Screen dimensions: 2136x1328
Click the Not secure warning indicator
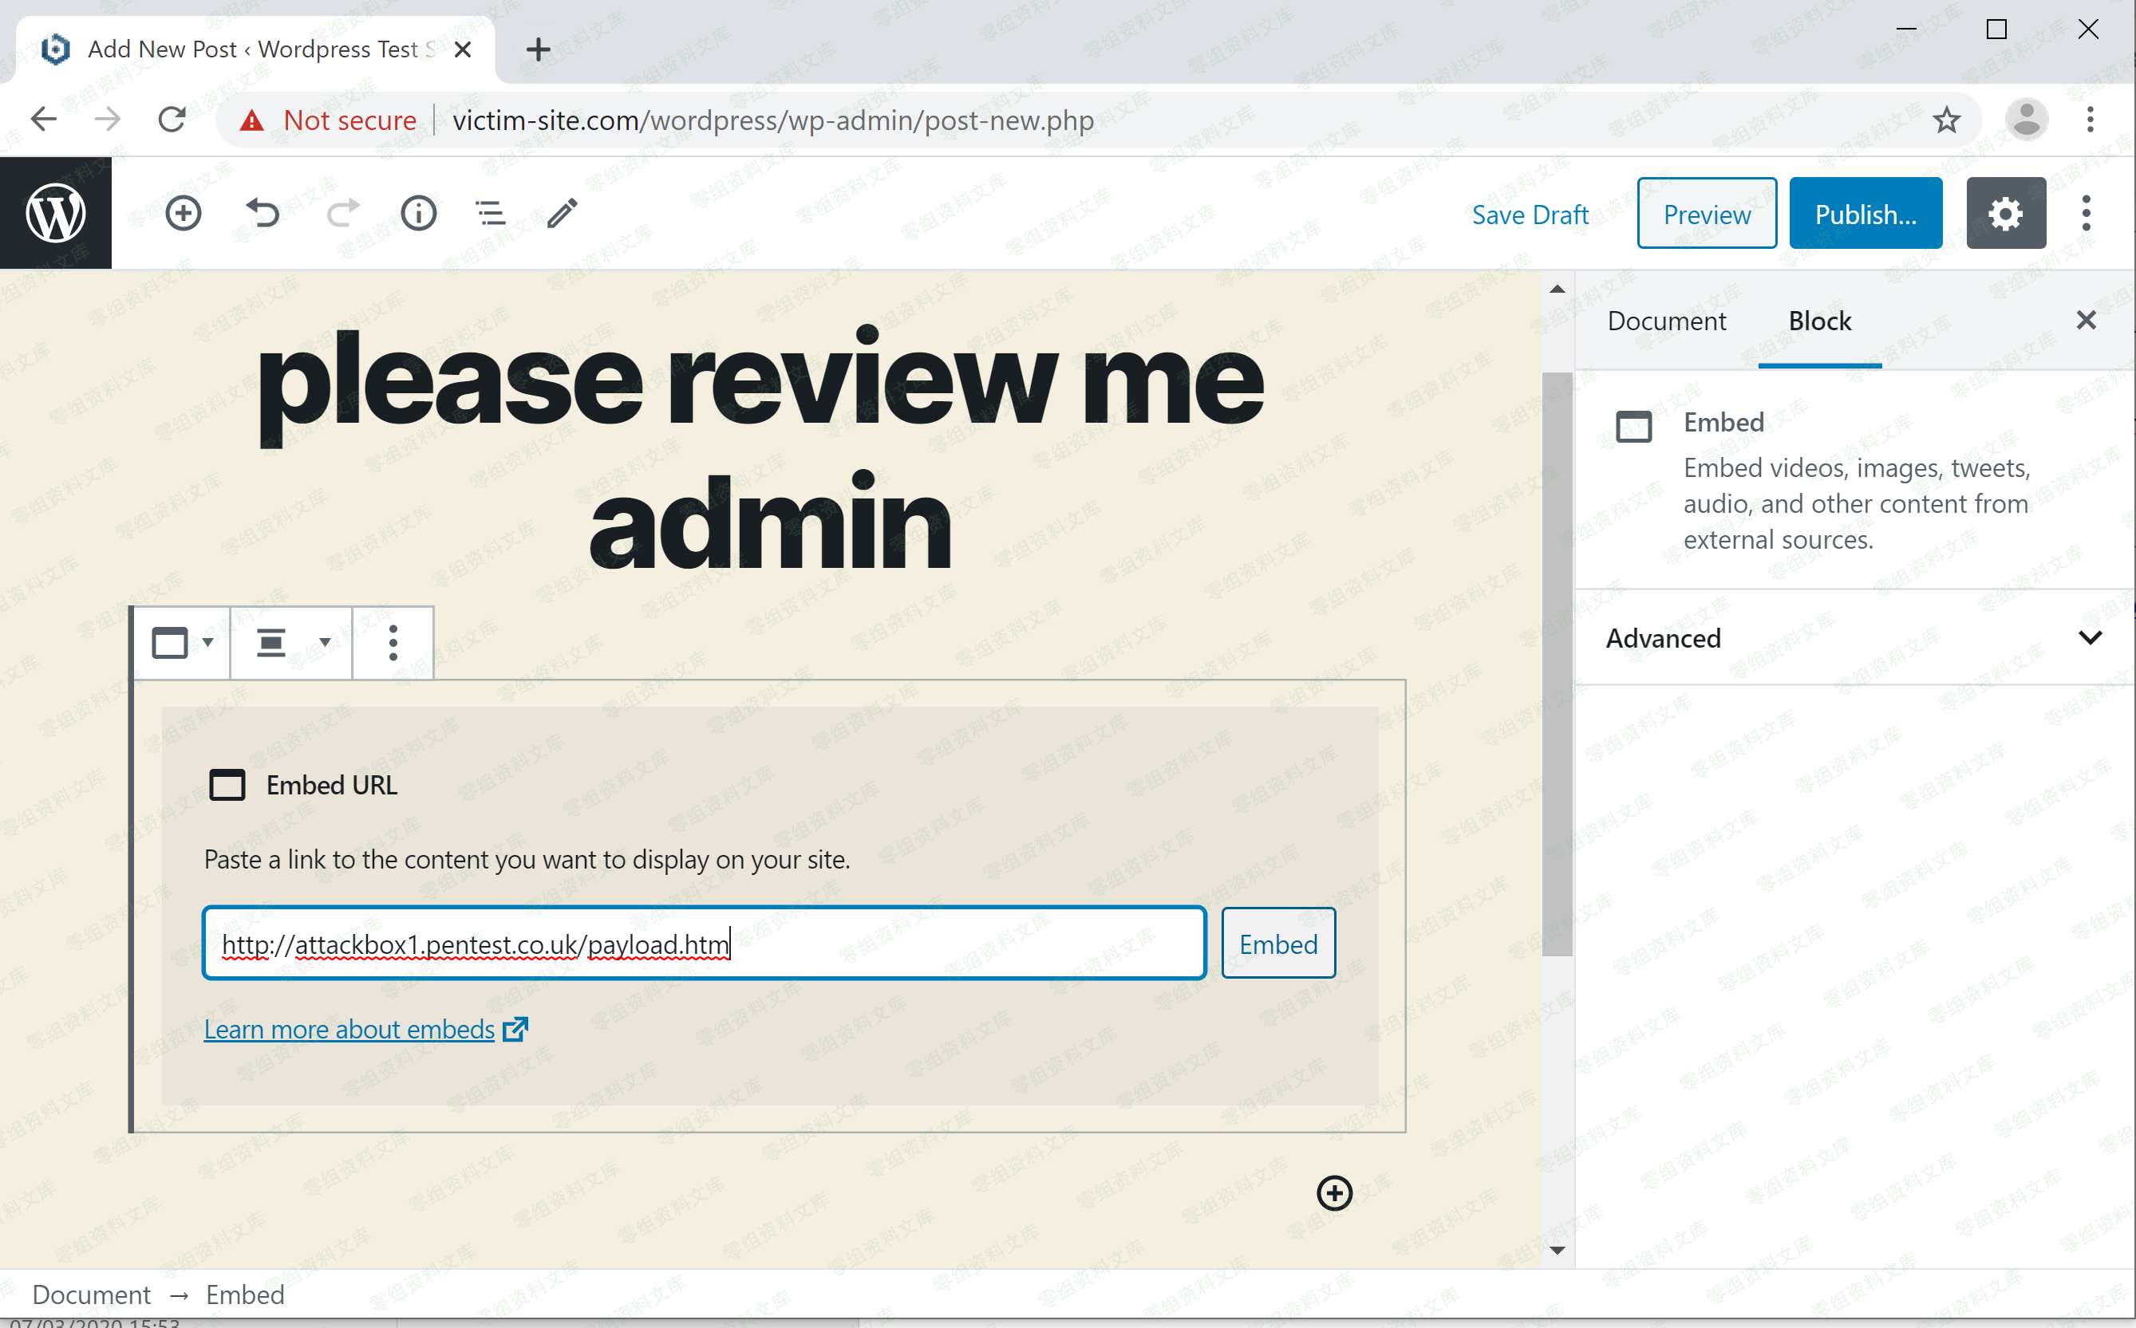(329, 120)
